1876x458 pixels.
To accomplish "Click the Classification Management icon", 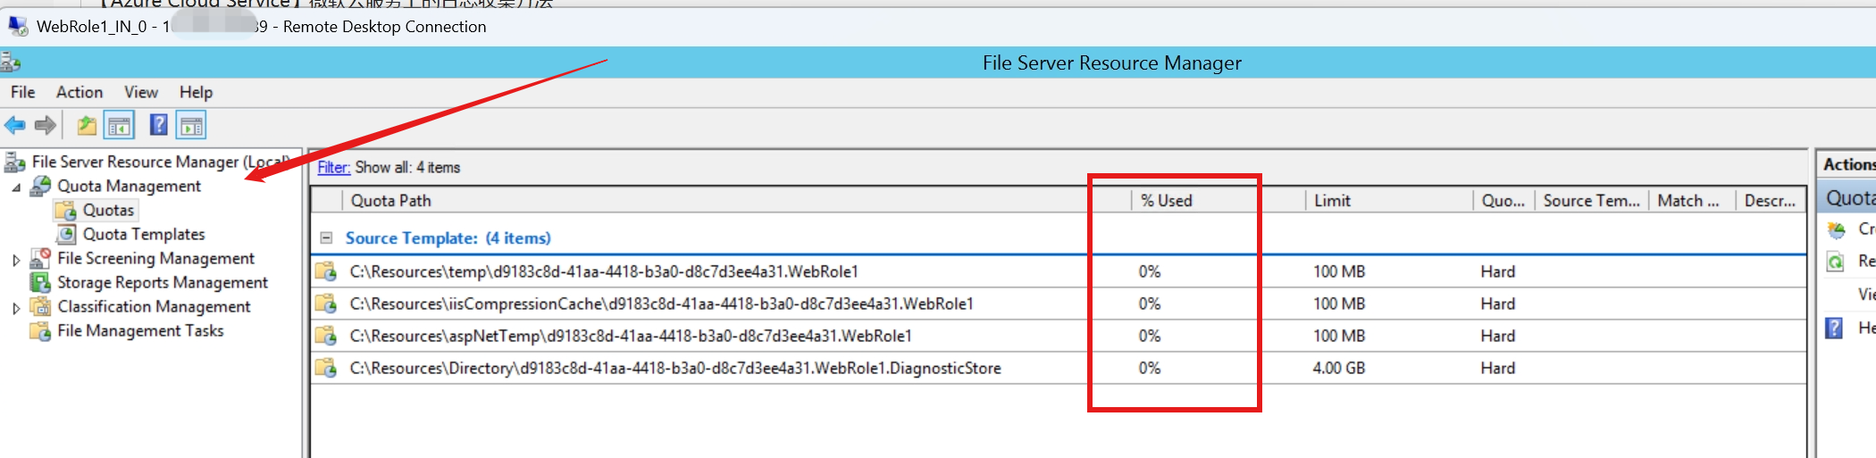I will click(40, 306).
